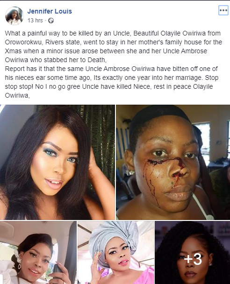Open the photo with silver head wrap
The image size is (230, 284).
116,253
